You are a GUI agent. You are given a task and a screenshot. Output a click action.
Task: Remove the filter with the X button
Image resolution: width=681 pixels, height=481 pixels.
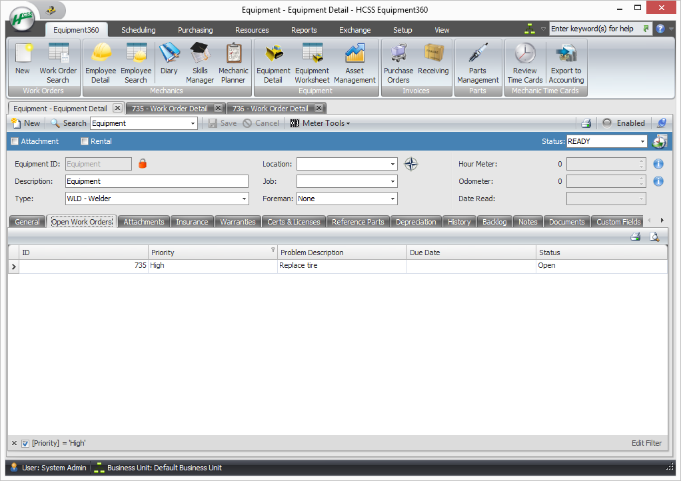[x=15, y=443]
